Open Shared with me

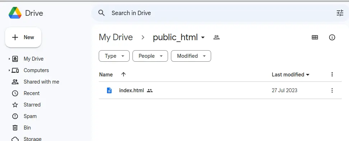coord(41,82)
